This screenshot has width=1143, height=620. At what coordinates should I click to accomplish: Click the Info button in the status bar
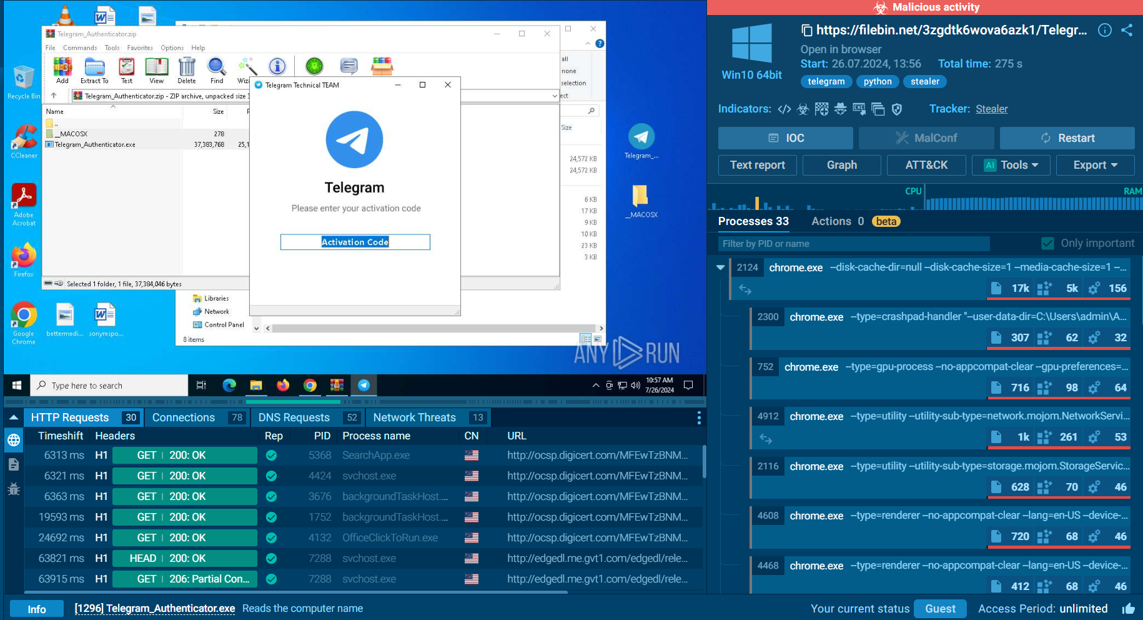coord(37,609)
